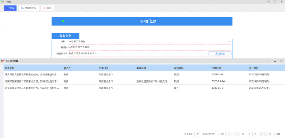Go to previous page with left chevron
Screen dimensions: 285x138
pyautogui.click(x=237, y=134)
